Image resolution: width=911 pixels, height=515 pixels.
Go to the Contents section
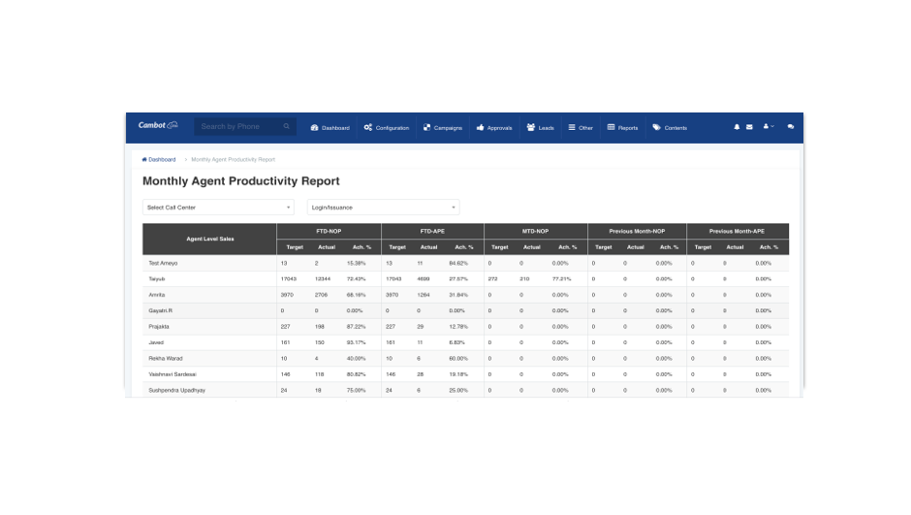tap(670, 128)
